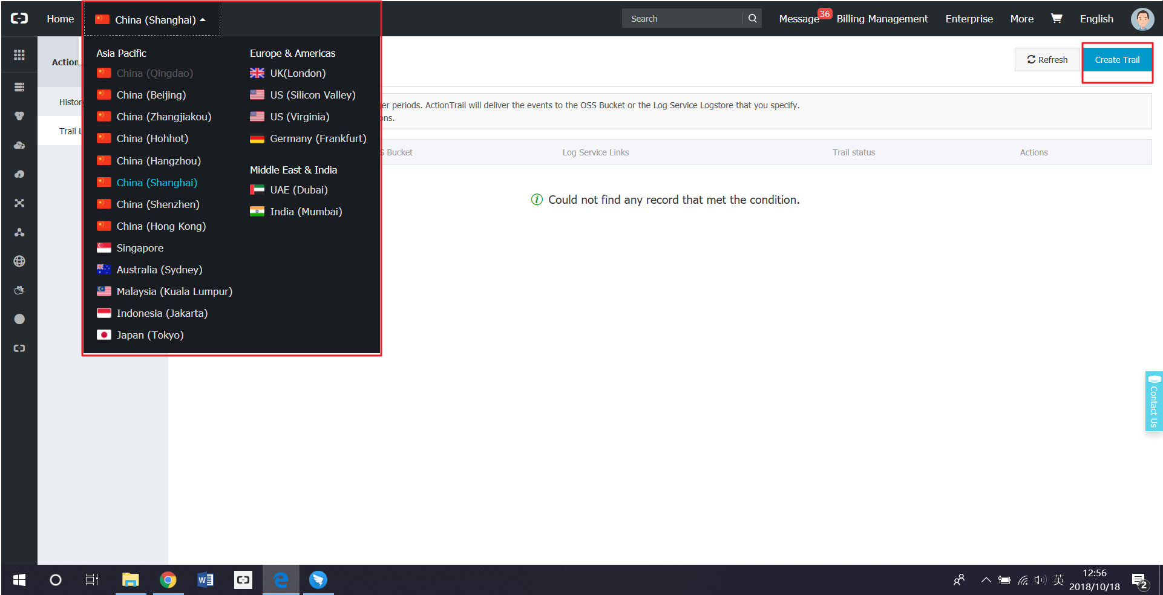The height and width of the screenshot is (595, 1163).
Task: Go to Home in top bar
Action: 61,19
